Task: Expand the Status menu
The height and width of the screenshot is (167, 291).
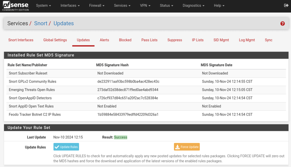Action: click(x=167, y=6)
